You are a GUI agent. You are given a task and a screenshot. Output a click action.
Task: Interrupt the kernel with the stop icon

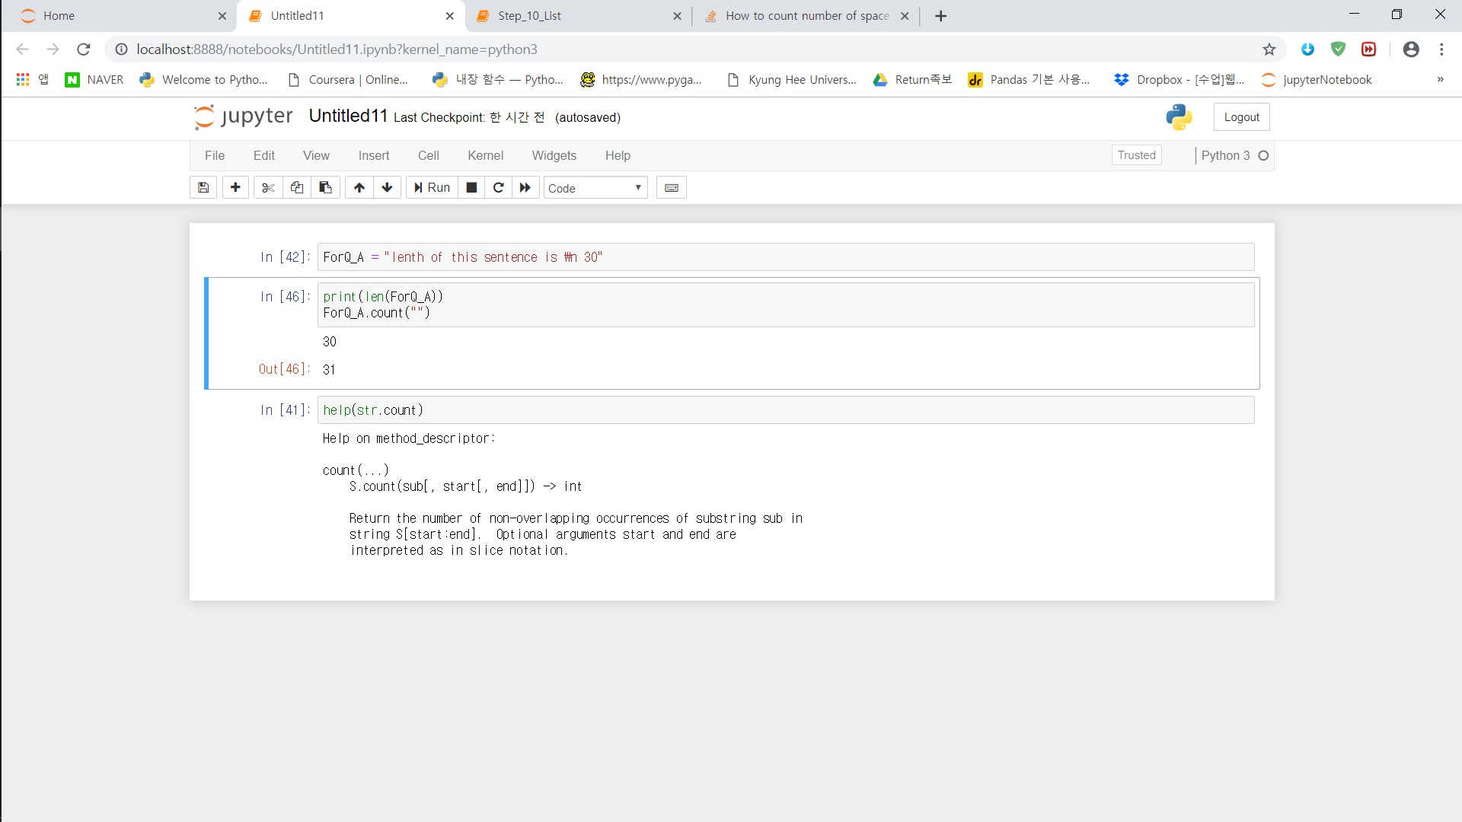tap(471, 187)
